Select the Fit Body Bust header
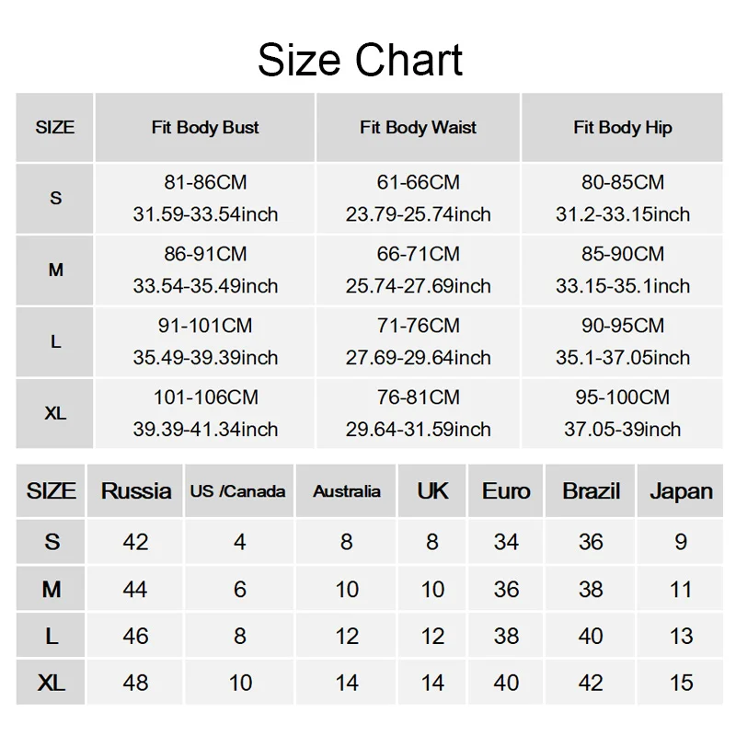Screen dimensions: 736x736 click(205, 127)
